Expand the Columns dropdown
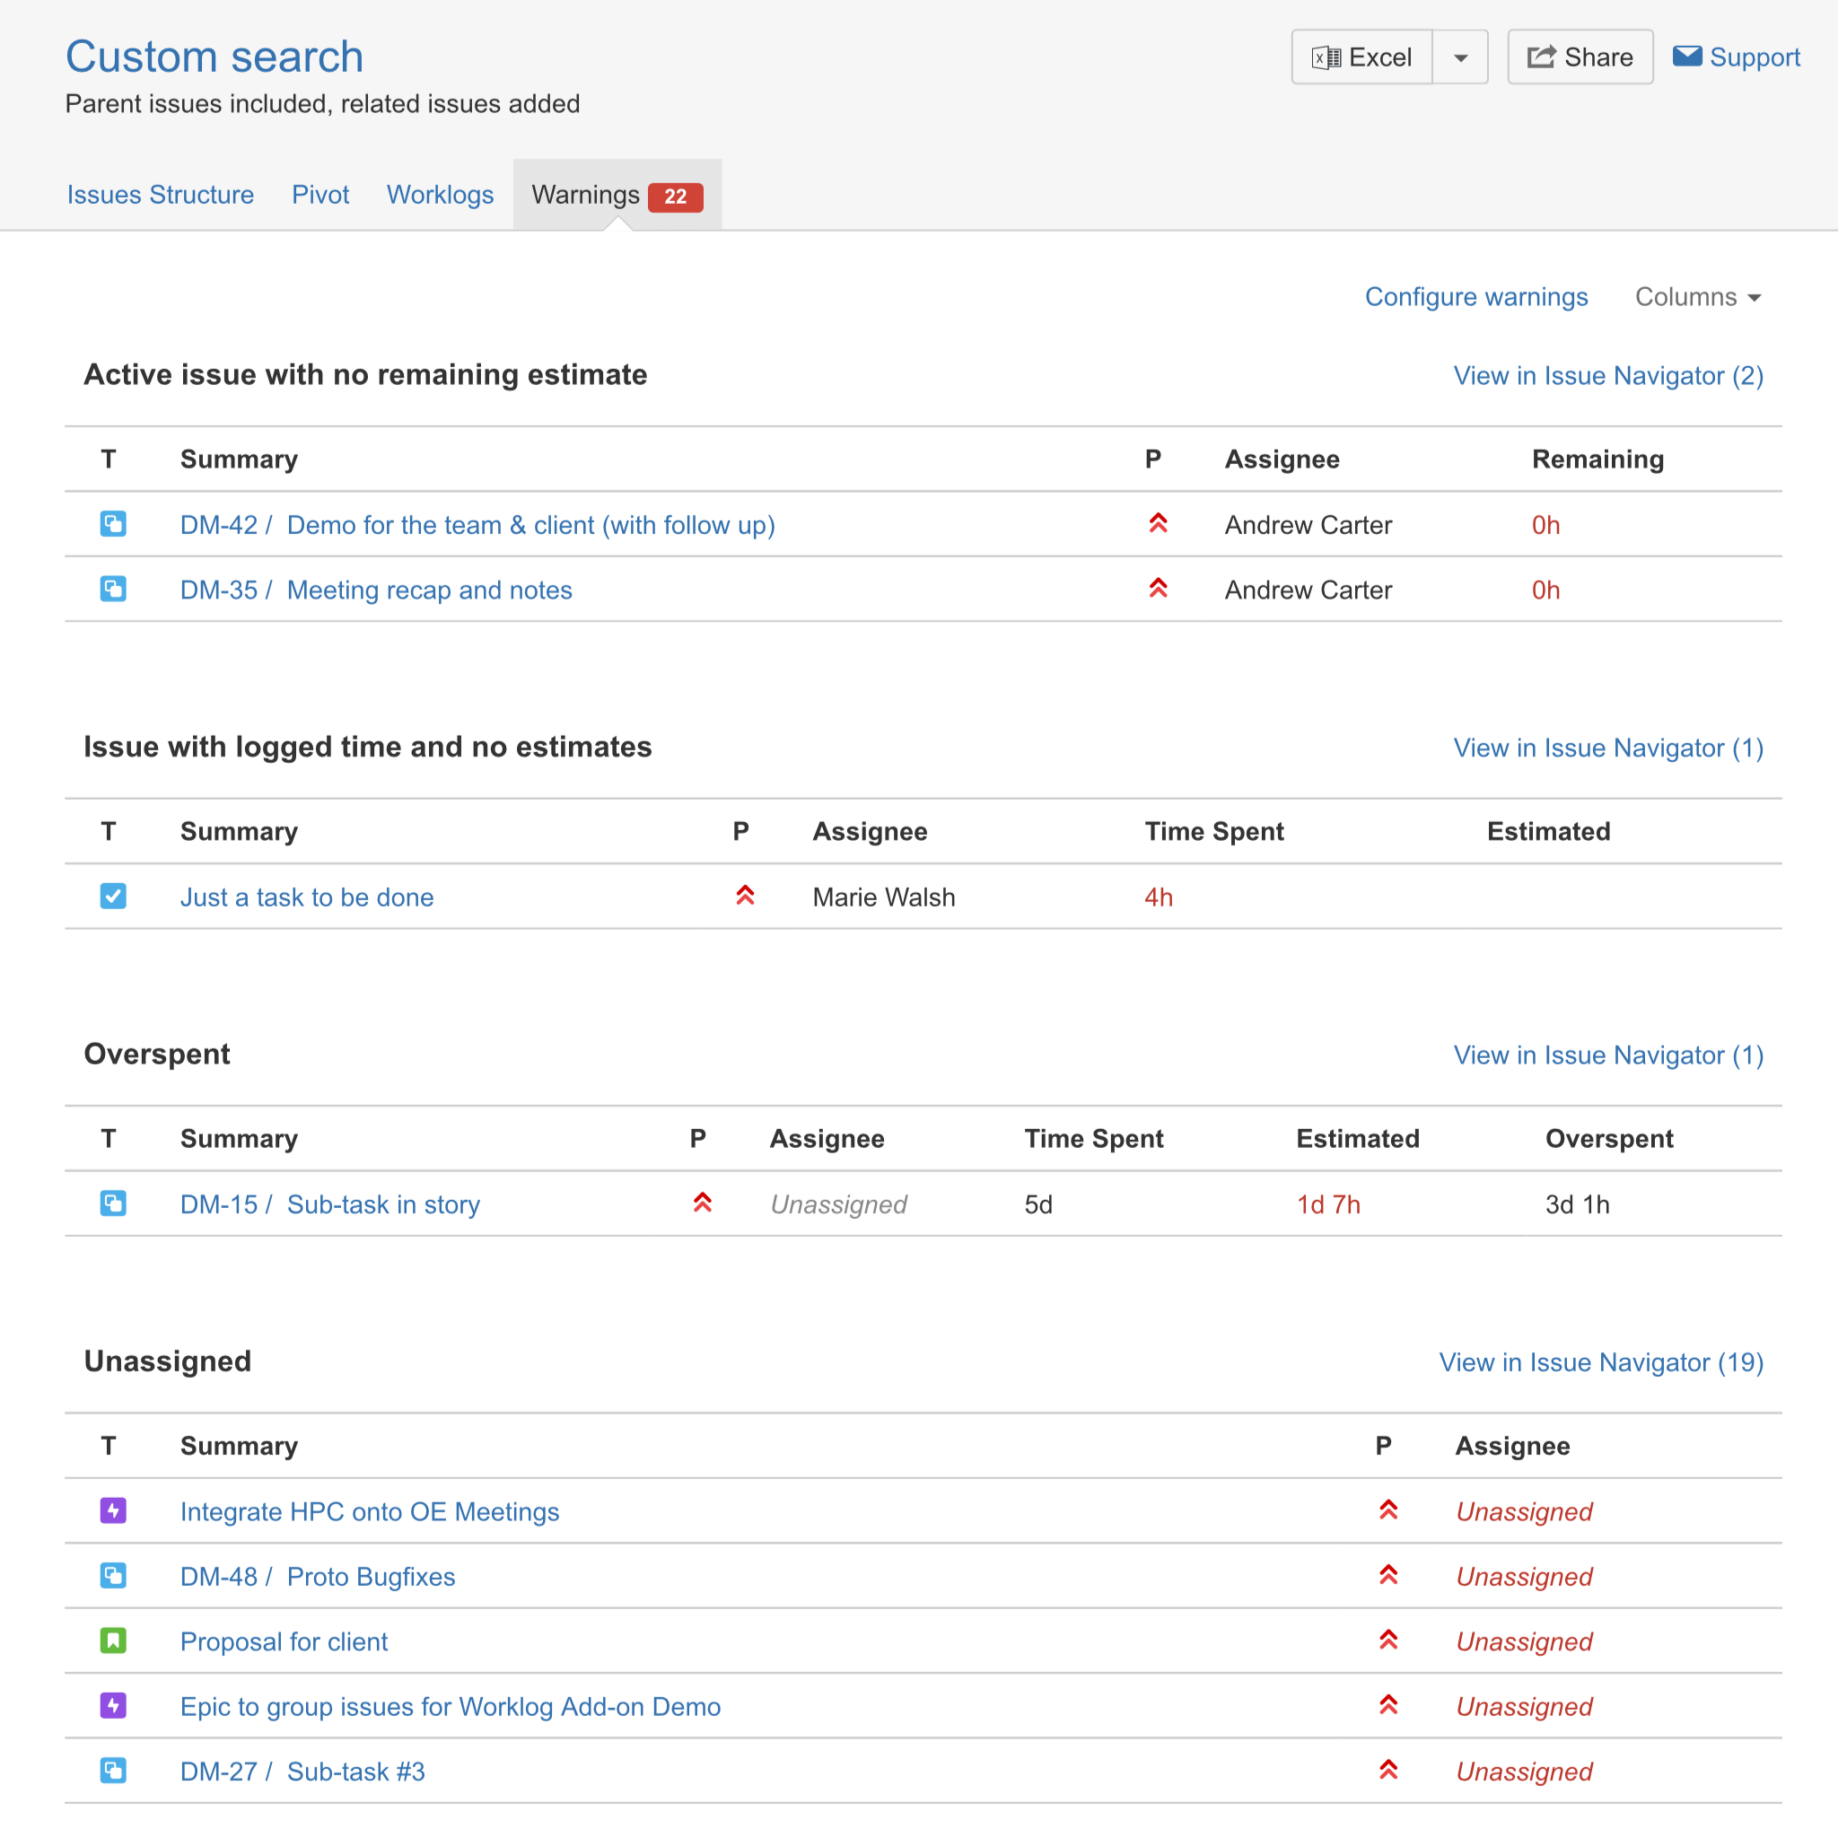The width and height of the screenshot is (1838, 1838). 1698,297
